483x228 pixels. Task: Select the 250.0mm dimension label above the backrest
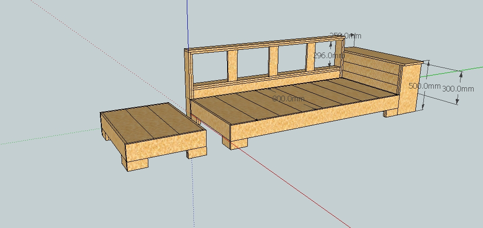coord(345,36)
